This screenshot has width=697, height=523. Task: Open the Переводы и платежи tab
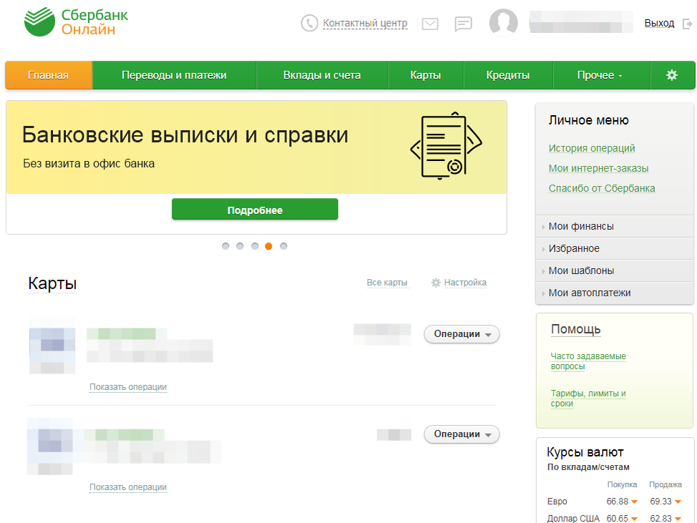click(175, 75)
